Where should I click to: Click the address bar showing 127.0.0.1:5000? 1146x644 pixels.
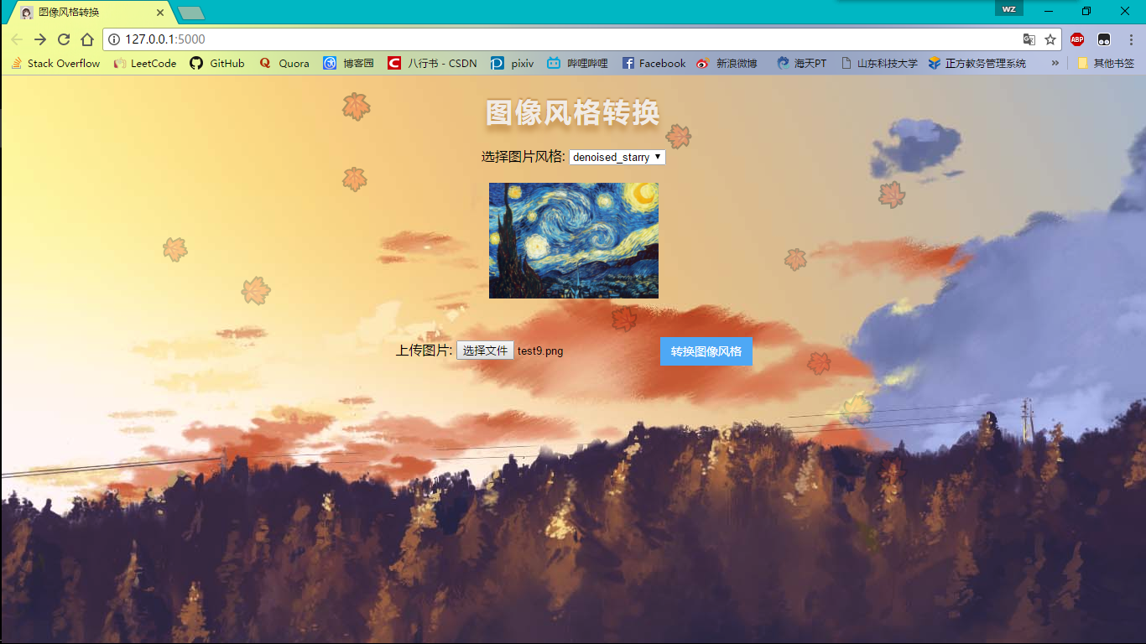pyautogui.click(x=581, y=39)
